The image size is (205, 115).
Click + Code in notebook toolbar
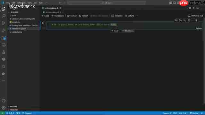[x=45, y=16]
